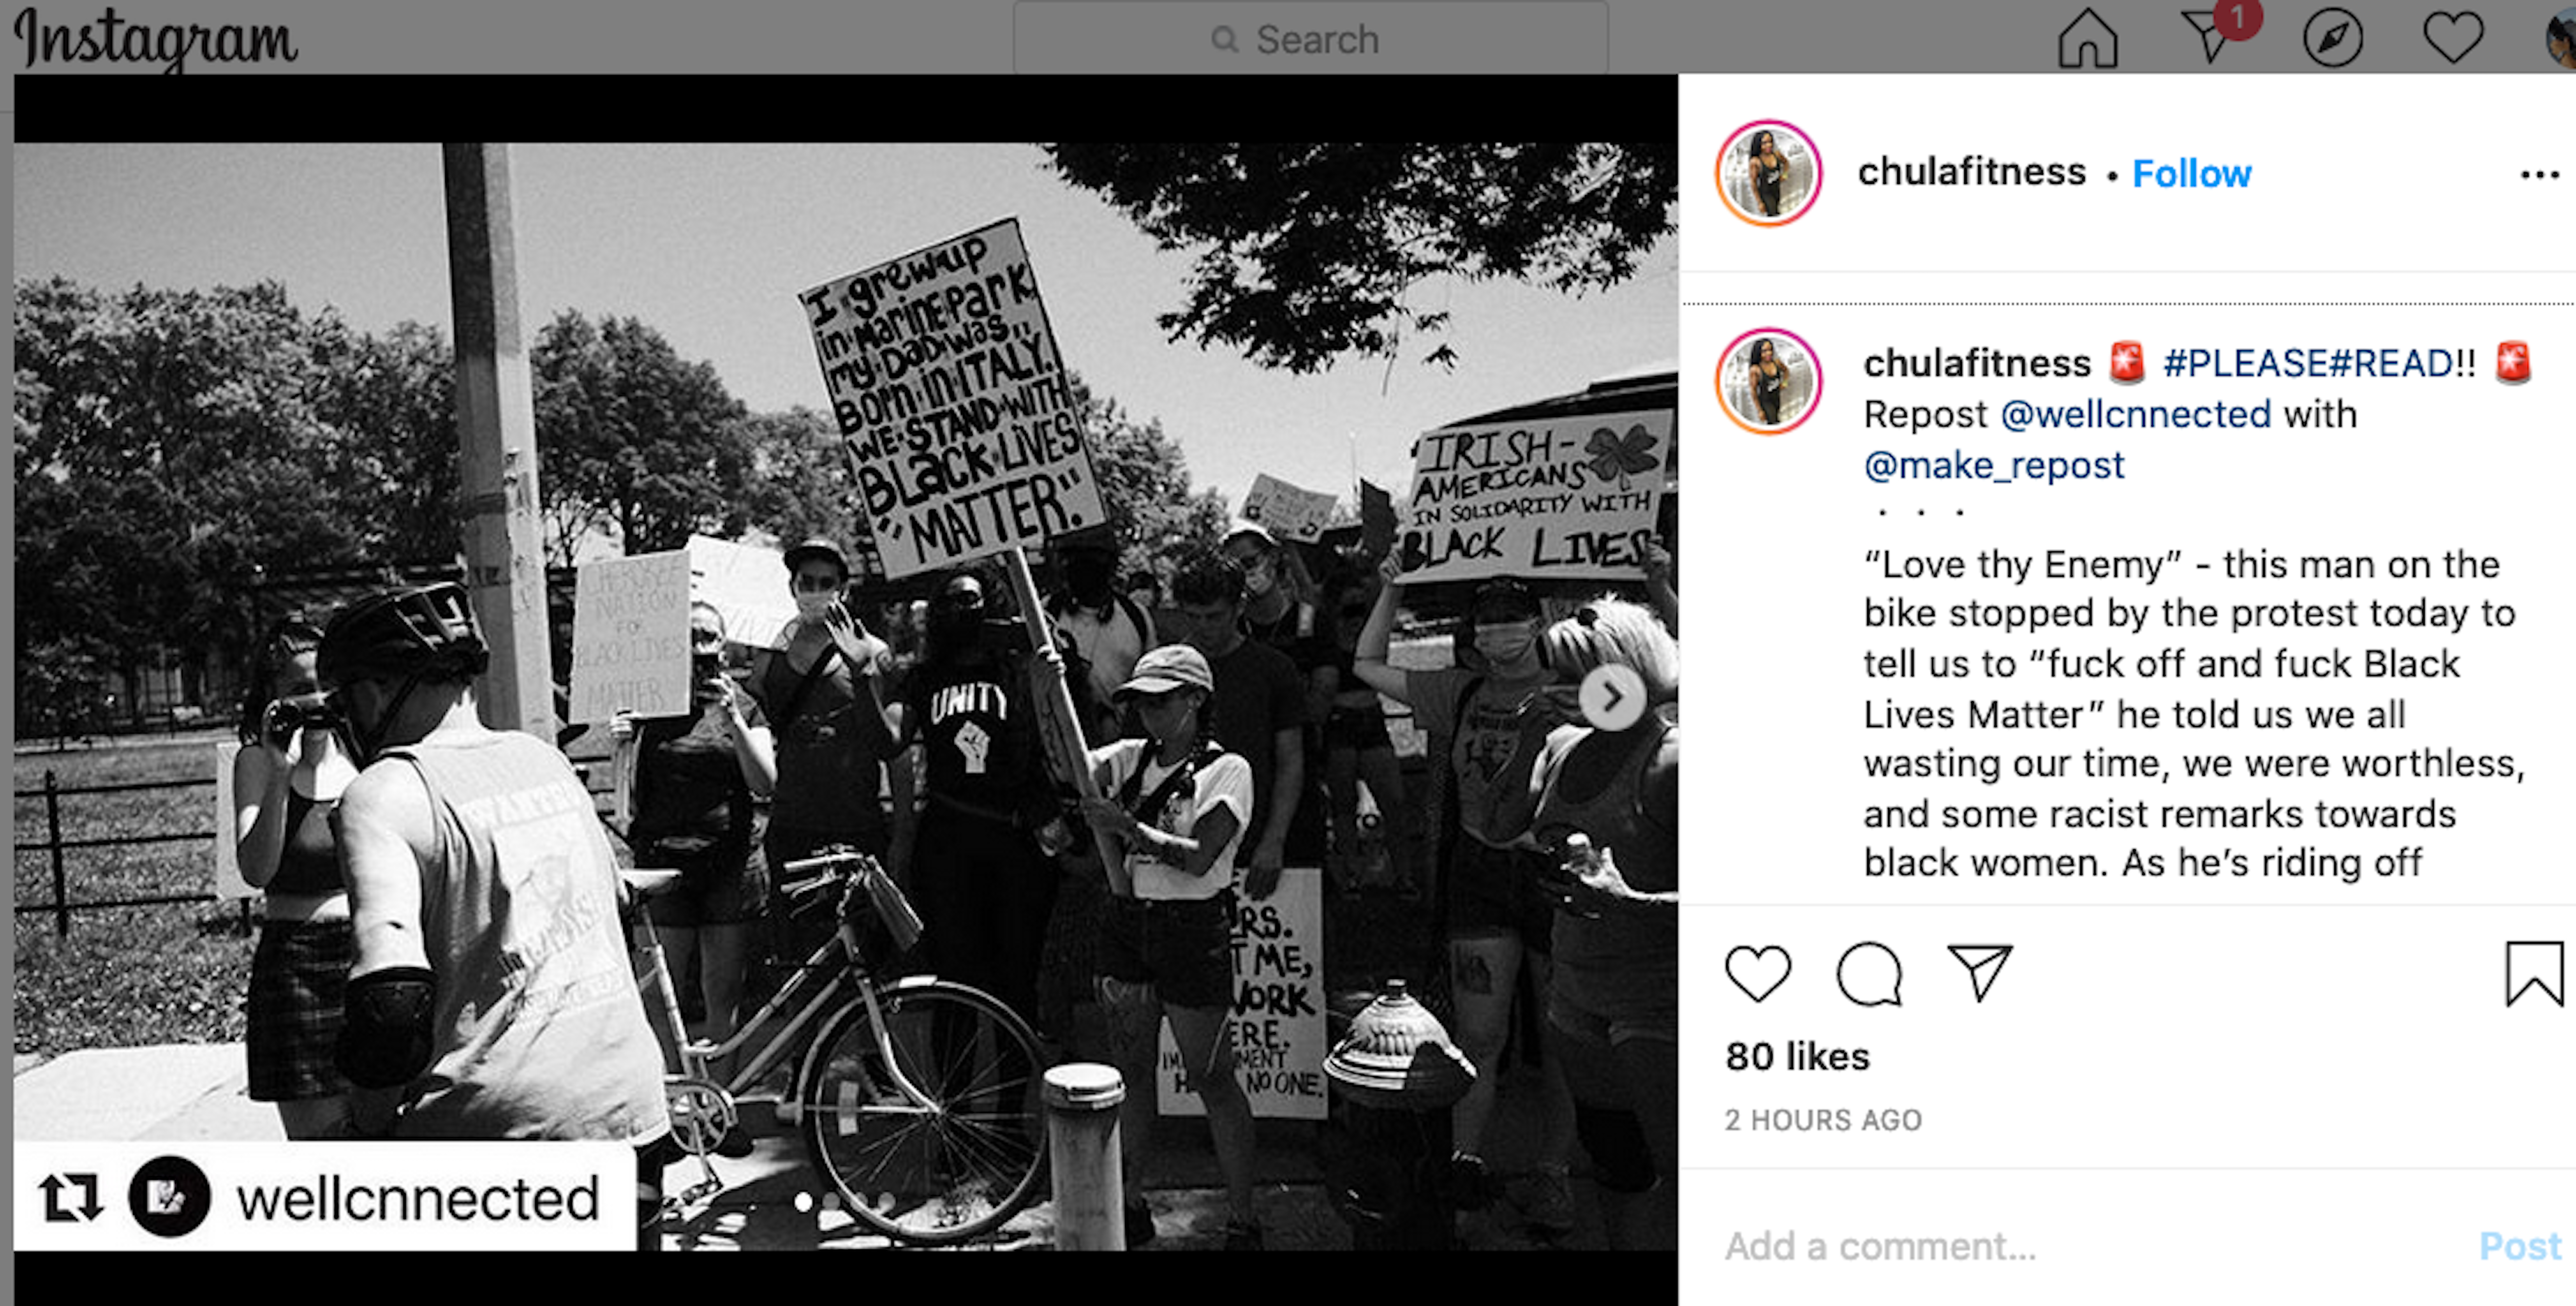Share the post with paper plane icon
Screen dimensions: 2576x1306
(1979, 972)
